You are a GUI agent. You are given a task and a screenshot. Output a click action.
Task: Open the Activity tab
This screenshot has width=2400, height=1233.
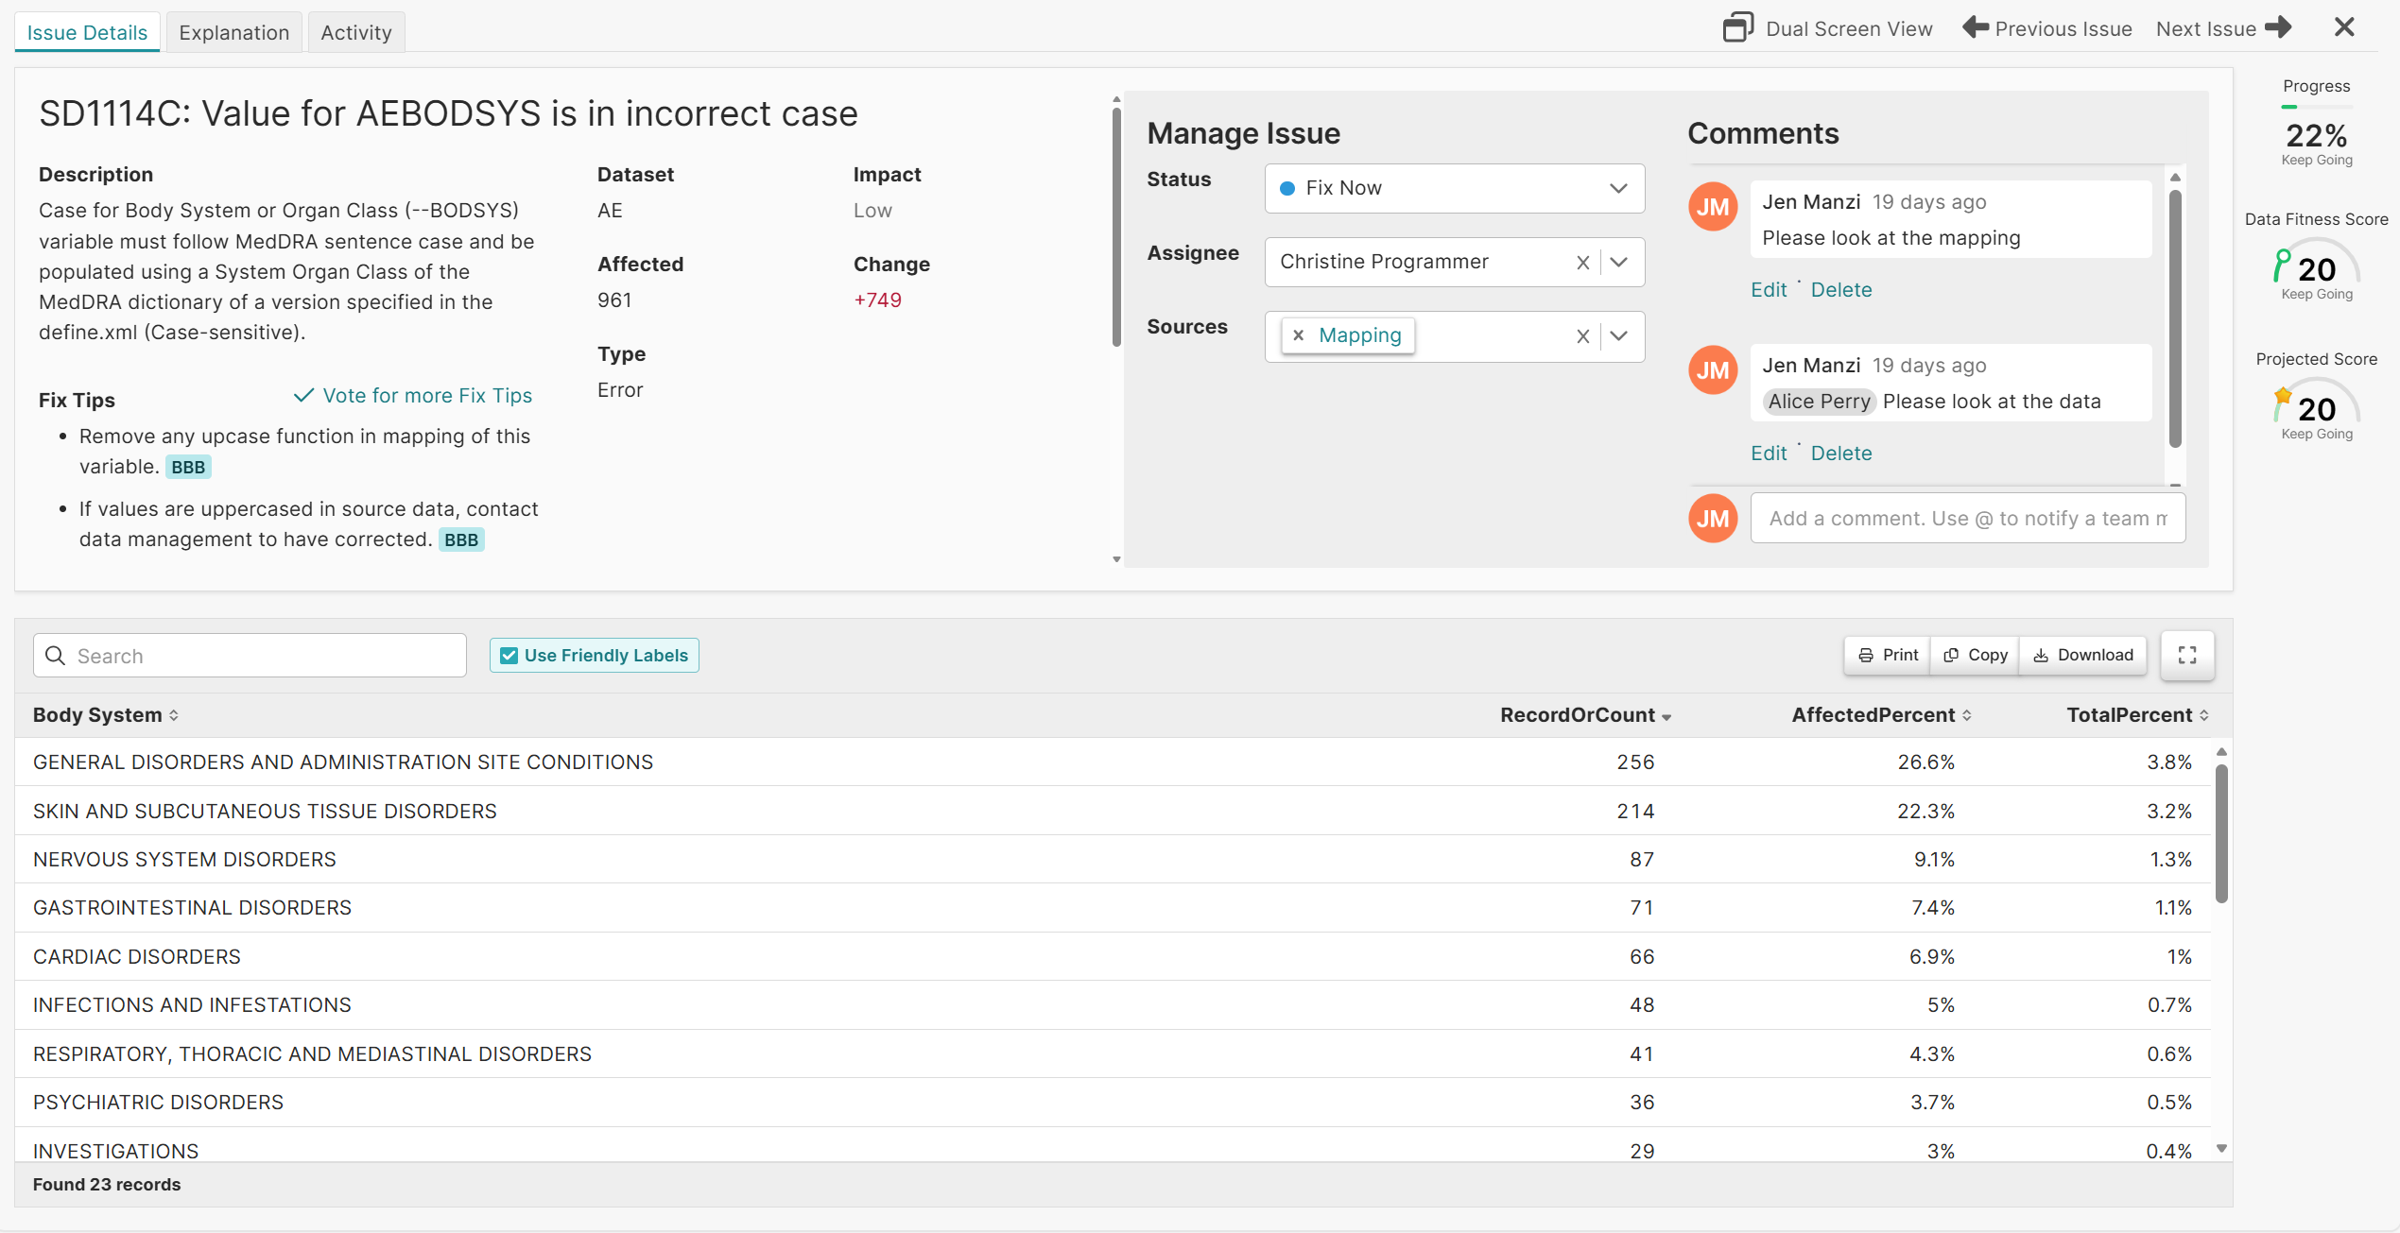pos(355,31)
